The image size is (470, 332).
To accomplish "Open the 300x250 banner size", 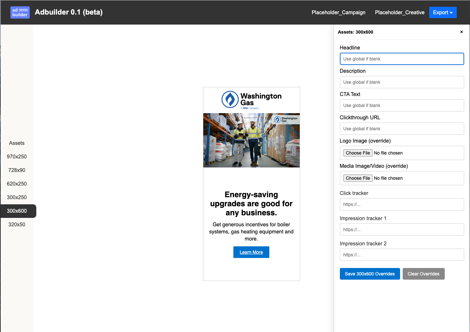I will pyautogui.click(x=16, y=197).
